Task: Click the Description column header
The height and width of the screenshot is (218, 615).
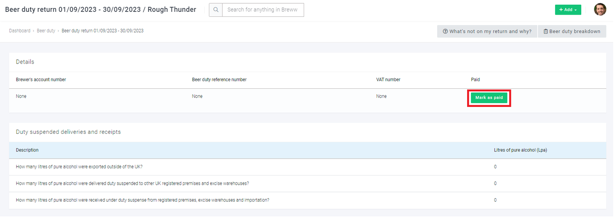Action: (27, 150)
